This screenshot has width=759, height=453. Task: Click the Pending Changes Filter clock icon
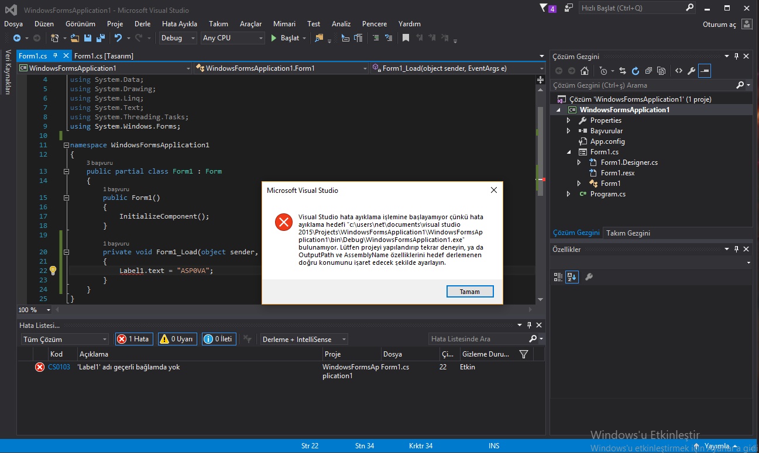[x=603, y=71]
